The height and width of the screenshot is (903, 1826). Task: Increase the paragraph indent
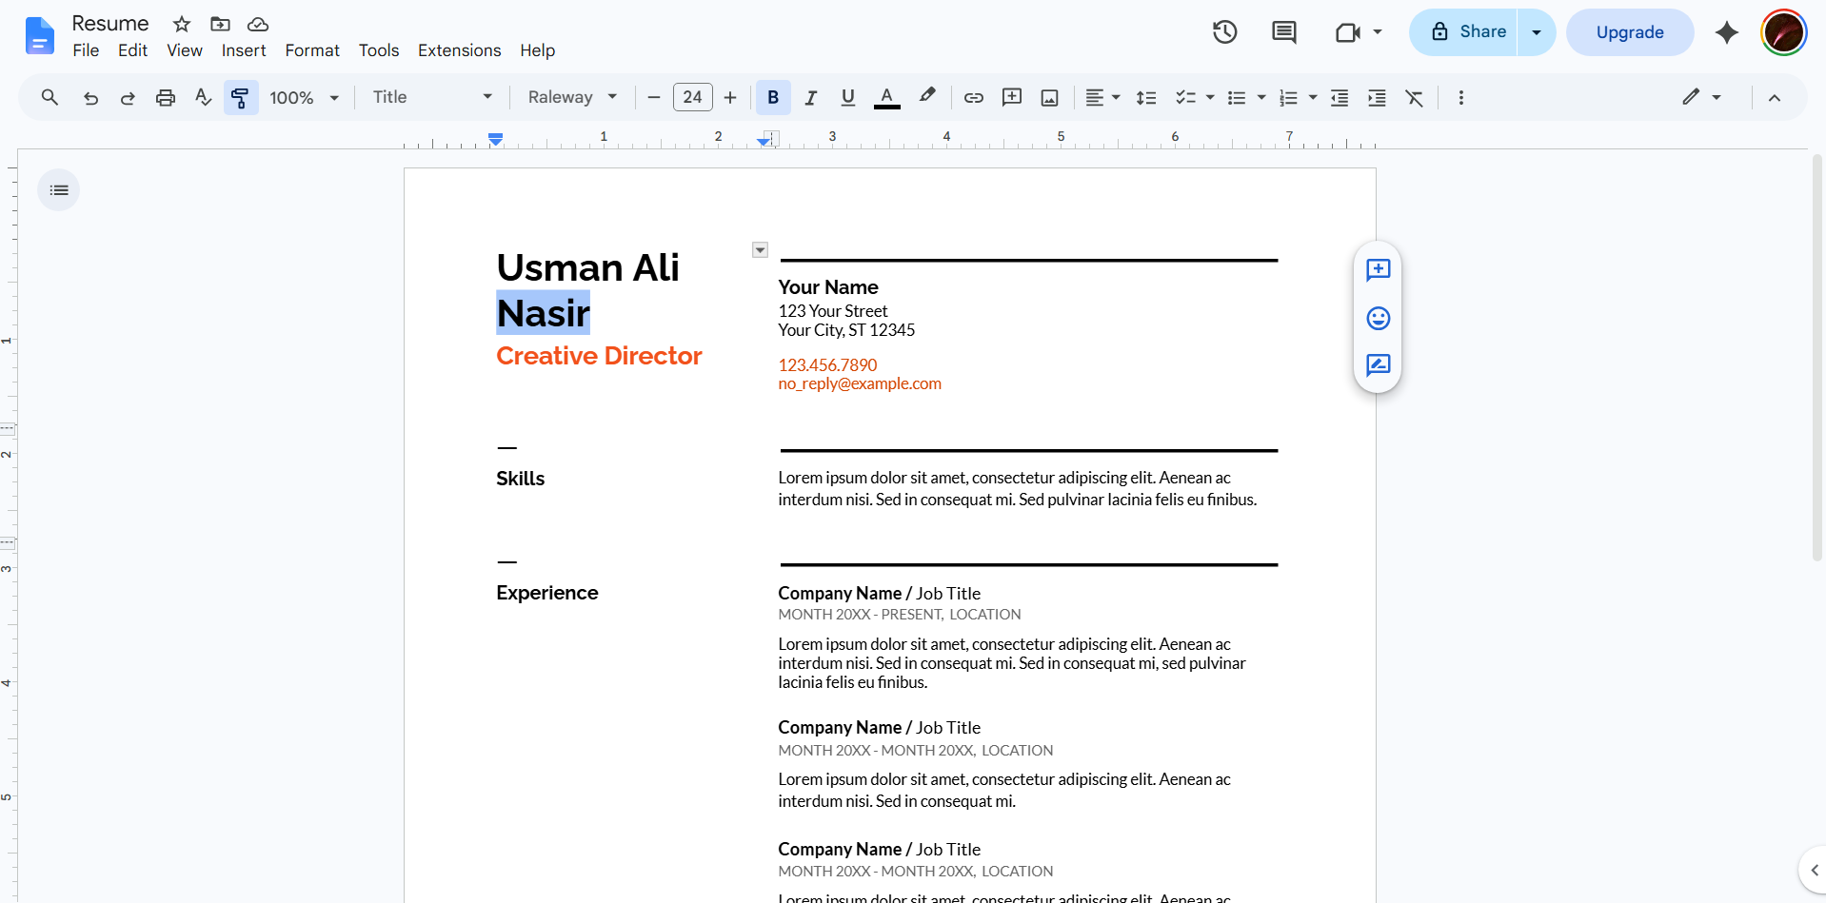pyautogui.click(x=1377, y=97)
